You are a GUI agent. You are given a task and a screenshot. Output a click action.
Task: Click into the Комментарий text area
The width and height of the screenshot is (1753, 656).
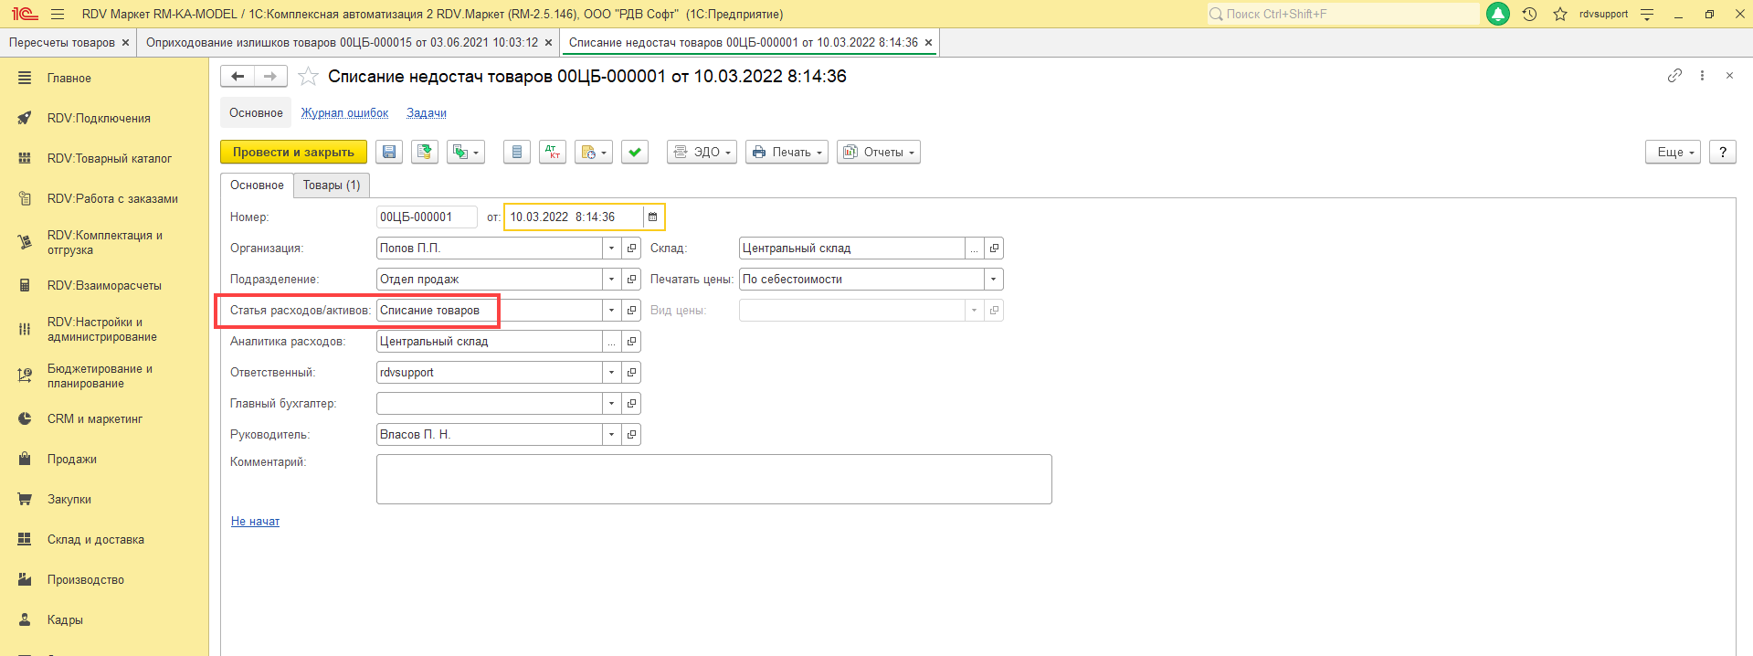point(713,479)
